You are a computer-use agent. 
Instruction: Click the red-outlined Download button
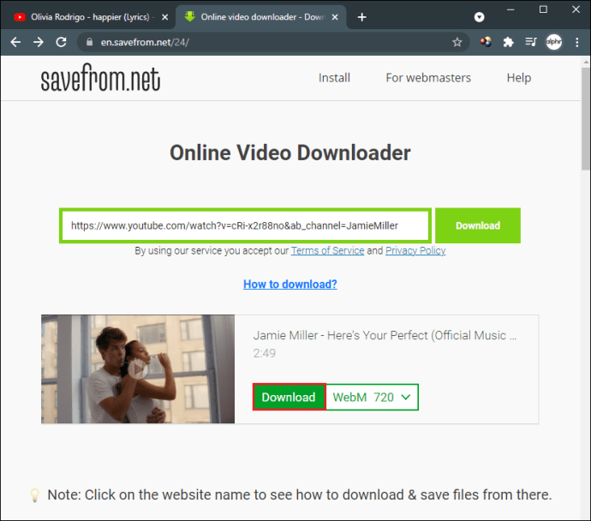pyautogui.click(x=290, y=397)
